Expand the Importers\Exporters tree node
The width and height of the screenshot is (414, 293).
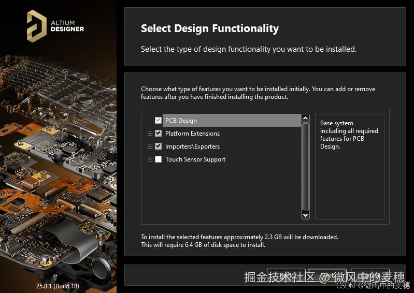coord(150,146)
